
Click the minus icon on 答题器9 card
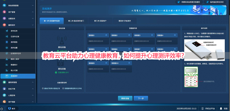(106, 63)
